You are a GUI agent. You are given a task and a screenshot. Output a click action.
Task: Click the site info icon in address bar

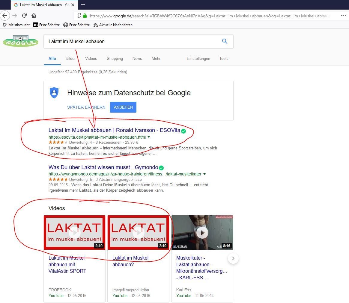[x=79, y=16]
